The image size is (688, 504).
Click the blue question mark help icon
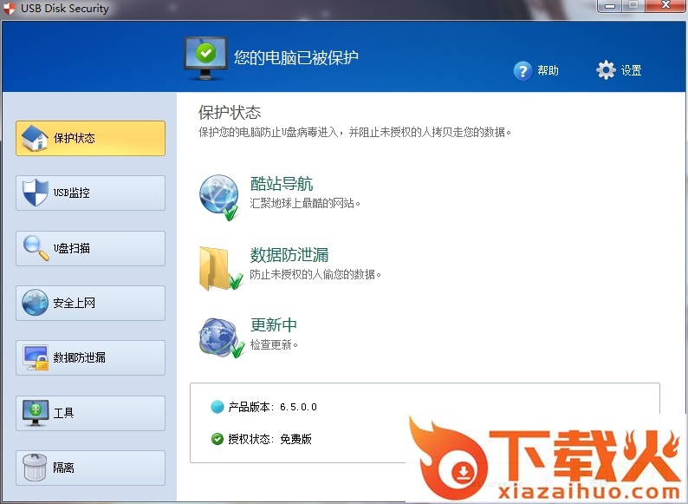522,71
